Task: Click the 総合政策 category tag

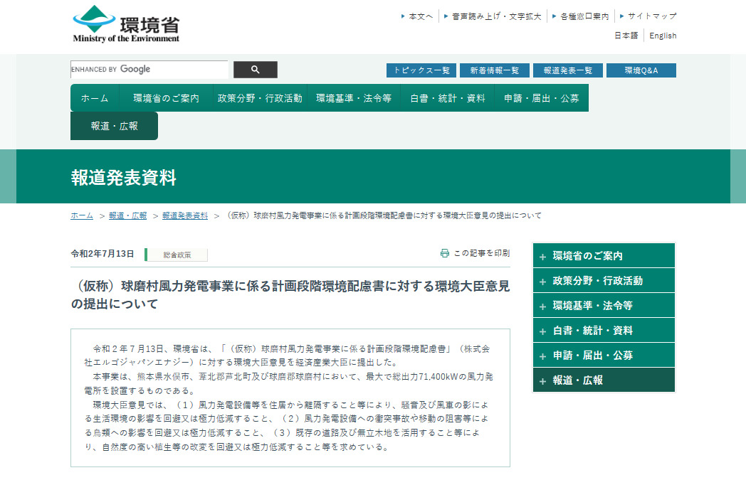Action: [176, 253]
